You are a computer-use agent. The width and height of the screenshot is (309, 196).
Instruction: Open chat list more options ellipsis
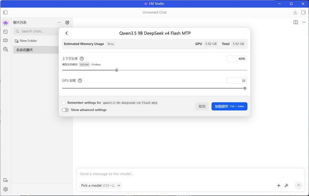click(x=59, y=23)
